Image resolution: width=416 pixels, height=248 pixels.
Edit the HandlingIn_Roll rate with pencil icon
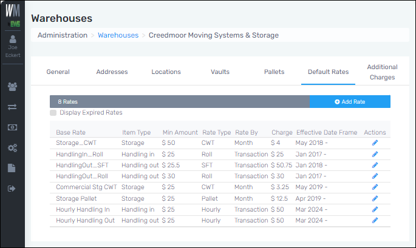pyautogui.click(x=375, y=154)
